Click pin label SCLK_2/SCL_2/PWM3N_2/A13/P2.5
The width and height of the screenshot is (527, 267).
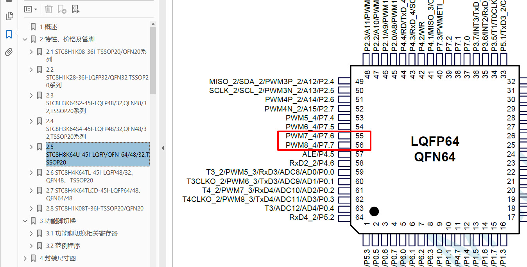272,91
